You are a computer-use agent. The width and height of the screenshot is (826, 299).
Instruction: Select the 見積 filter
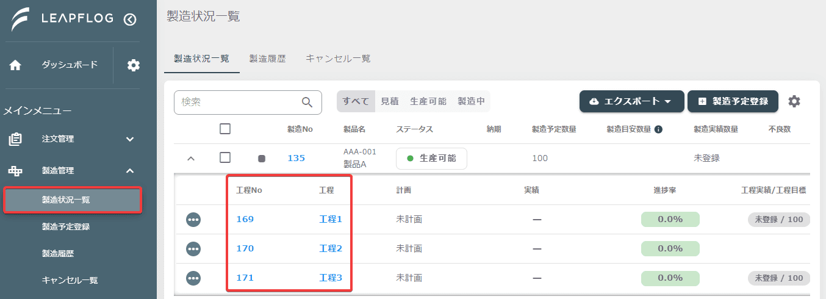[390, 101]
